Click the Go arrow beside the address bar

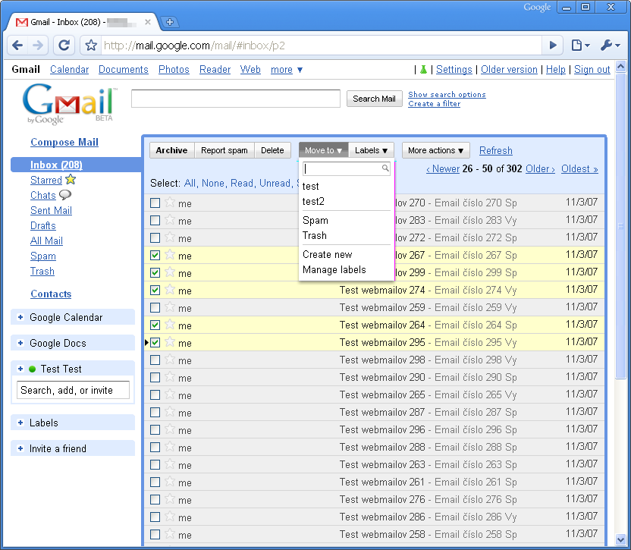tap(554, 46)
